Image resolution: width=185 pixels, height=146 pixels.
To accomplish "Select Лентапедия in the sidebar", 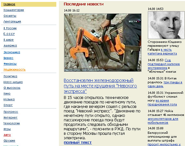I will click(x=12, y=21).
